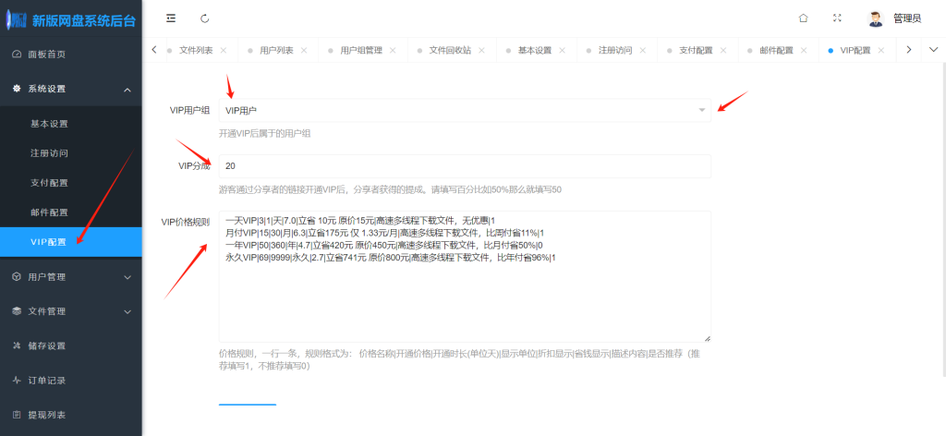The image size is (946, 436).
Task: Expand the 用户管理 sidebar menu
Action: click(70, 277)
